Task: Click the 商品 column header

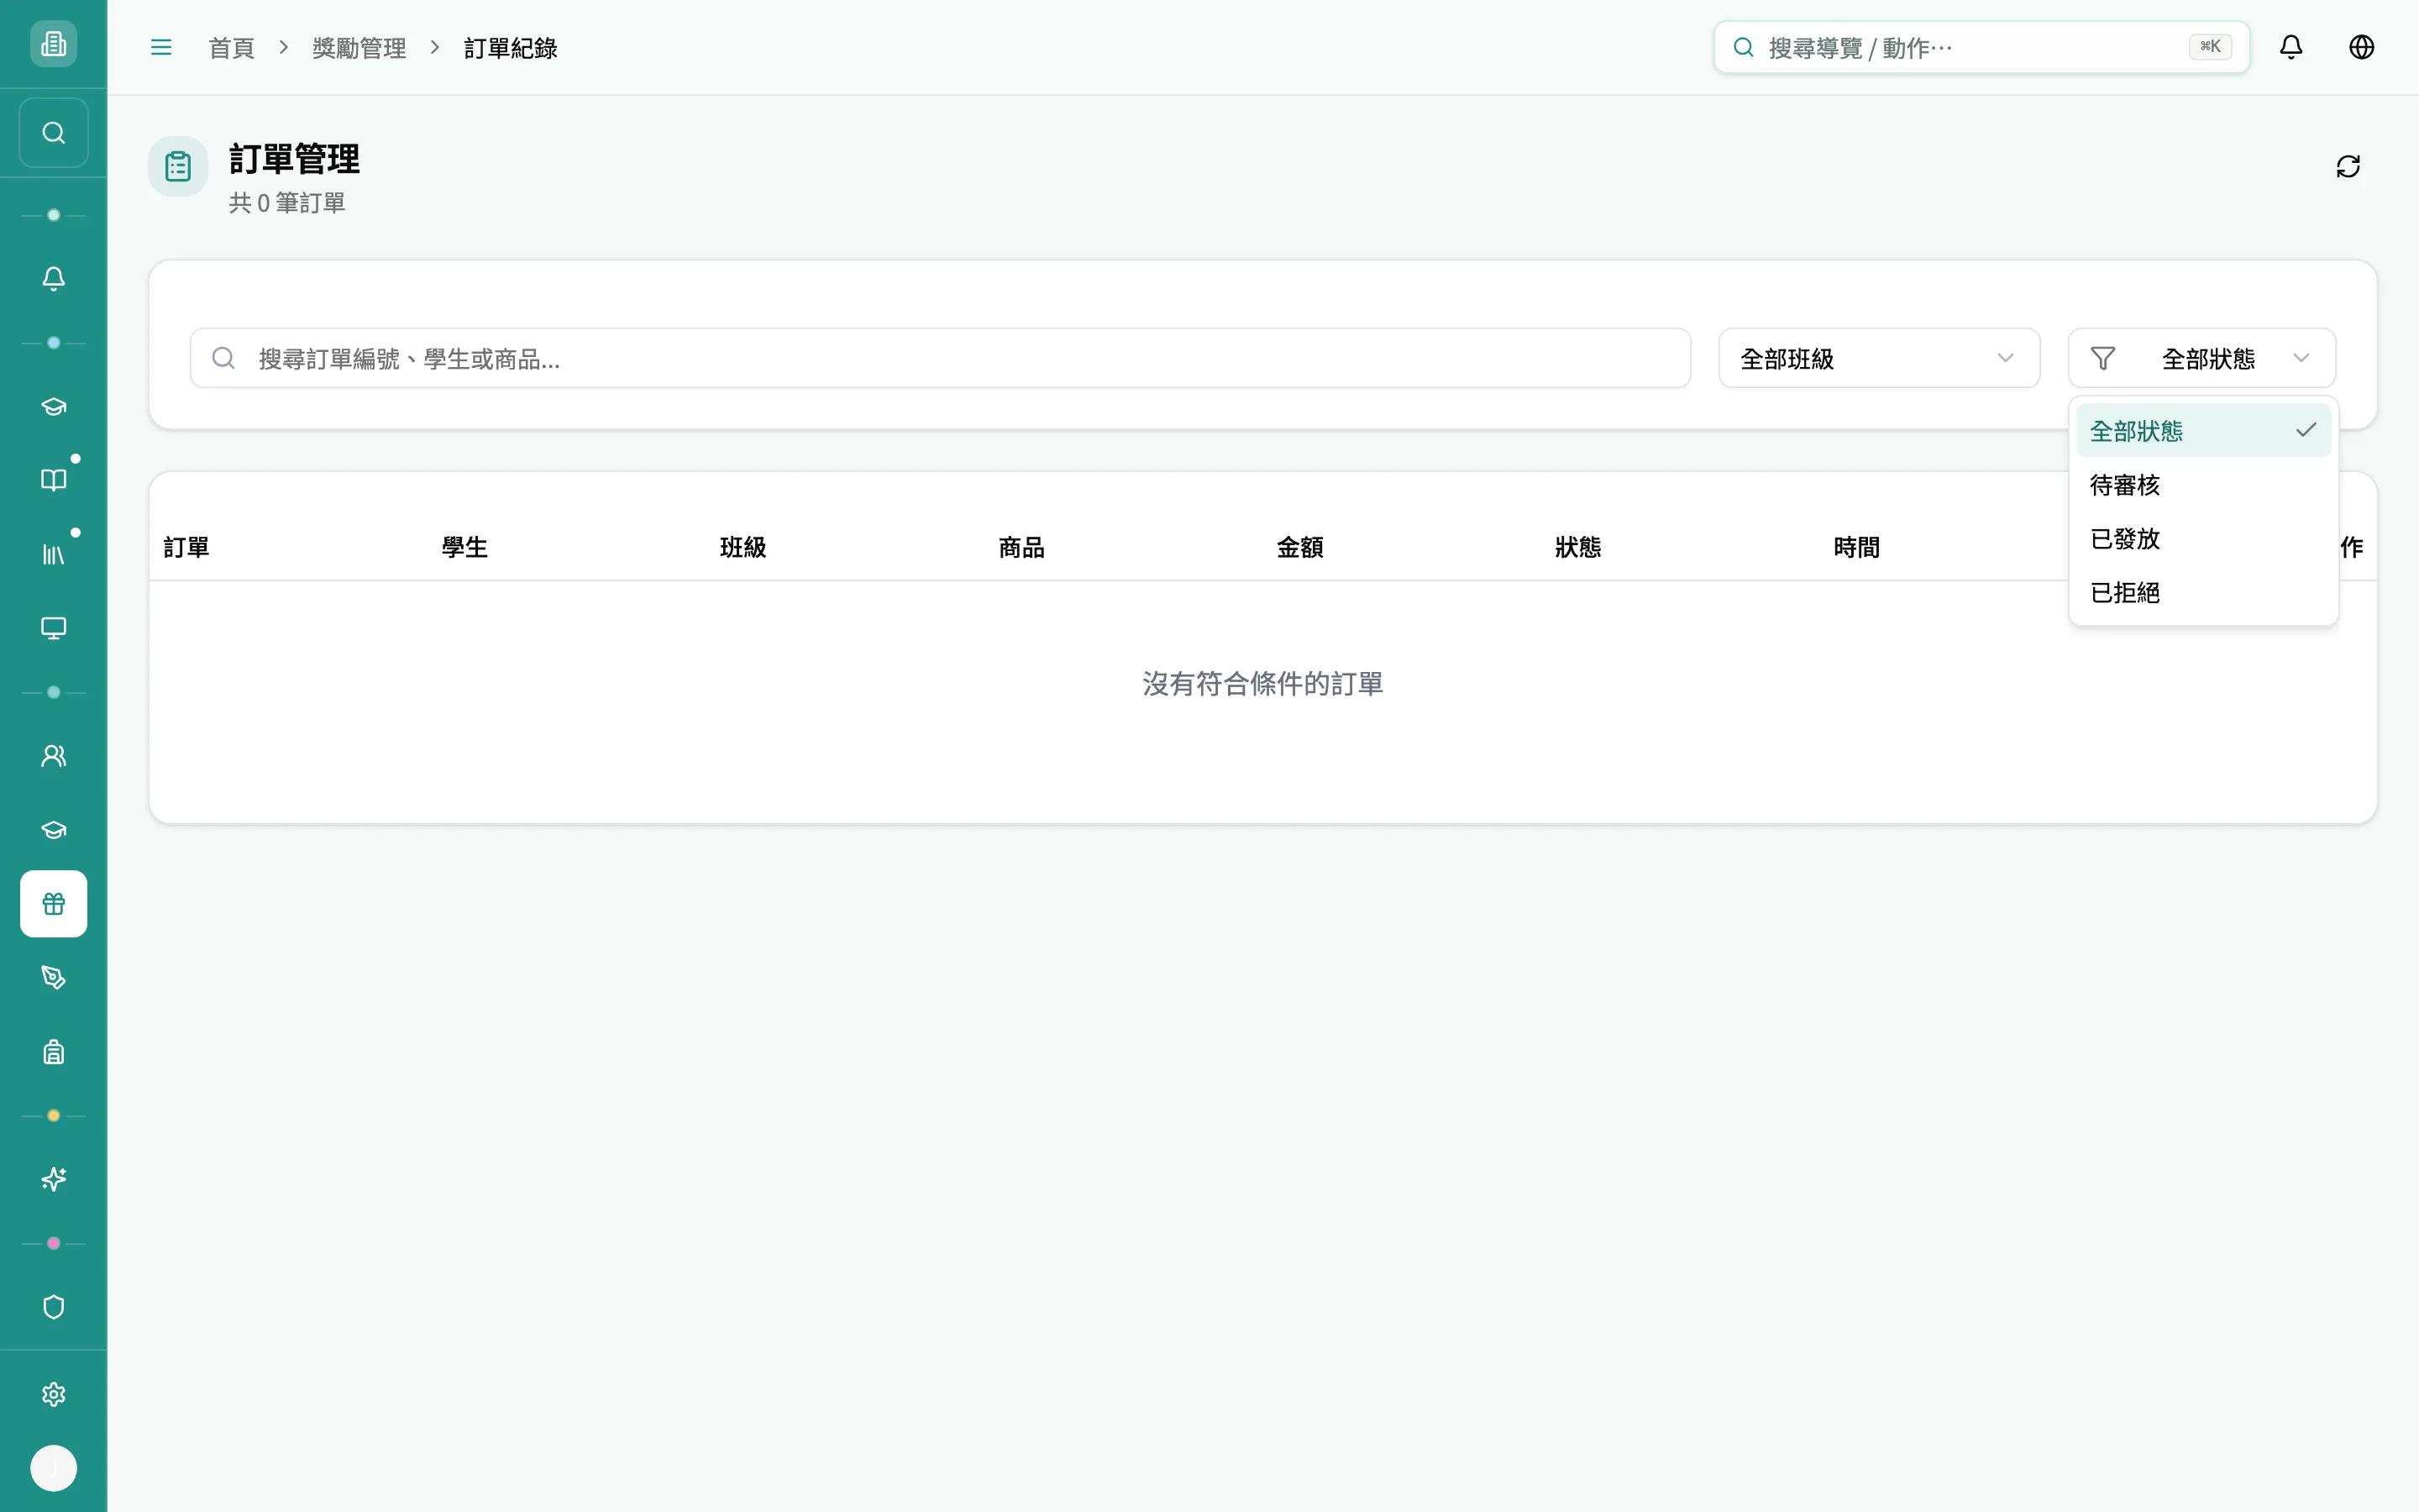Action: pos(1021,547)
